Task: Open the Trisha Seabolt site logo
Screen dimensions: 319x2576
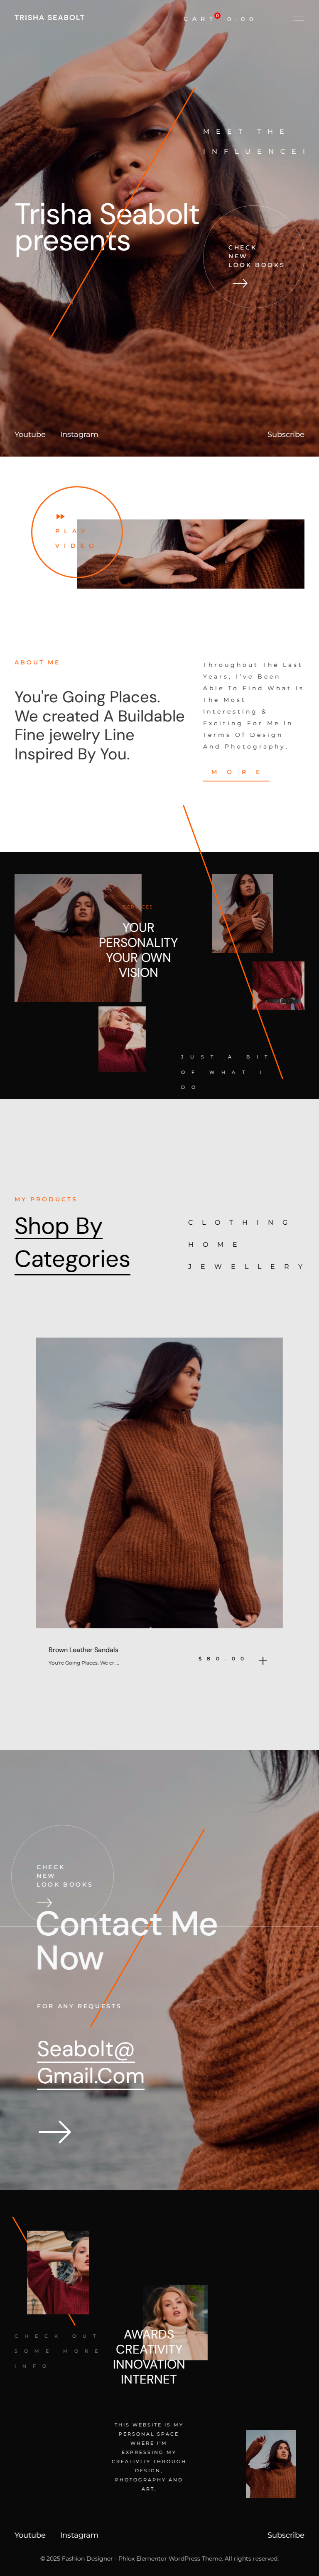Action: (49, 18)
